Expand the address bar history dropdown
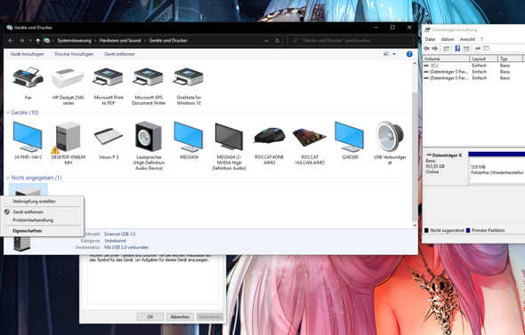The height and width of the screenshot is (335, 525). (x=266, y=41)
